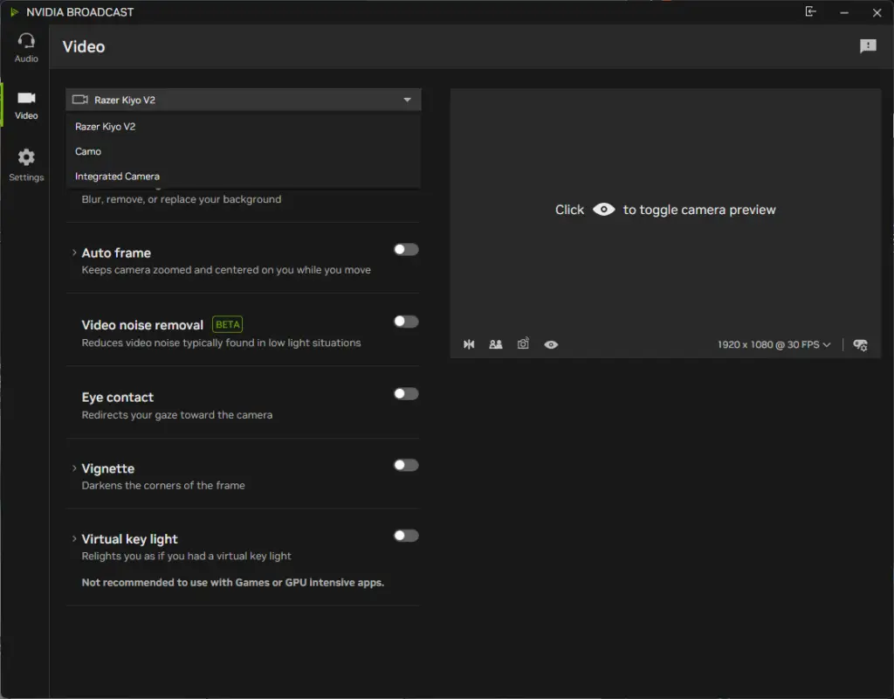Click the NVIDIA logo in the title bar
This screenshot has width=894, height=699.
click(x=14, y=12)
